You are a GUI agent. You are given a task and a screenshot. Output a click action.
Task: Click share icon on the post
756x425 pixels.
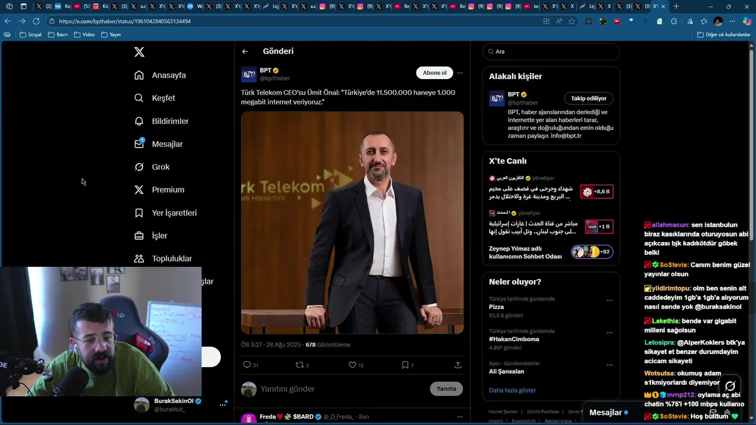tap(458, 365)
